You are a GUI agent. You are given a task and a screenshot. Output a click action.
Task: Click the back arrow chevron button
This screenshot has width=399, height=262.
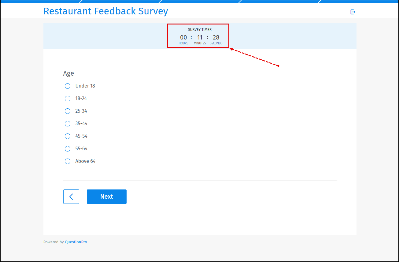(71, 196)
